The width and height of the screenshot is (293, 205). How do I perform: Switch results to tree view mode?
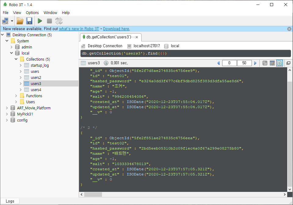(x=265, y=63)
